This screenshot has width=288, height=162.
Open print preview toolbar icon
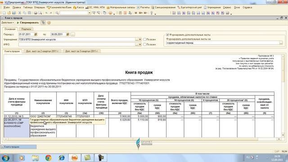(40, 13)
